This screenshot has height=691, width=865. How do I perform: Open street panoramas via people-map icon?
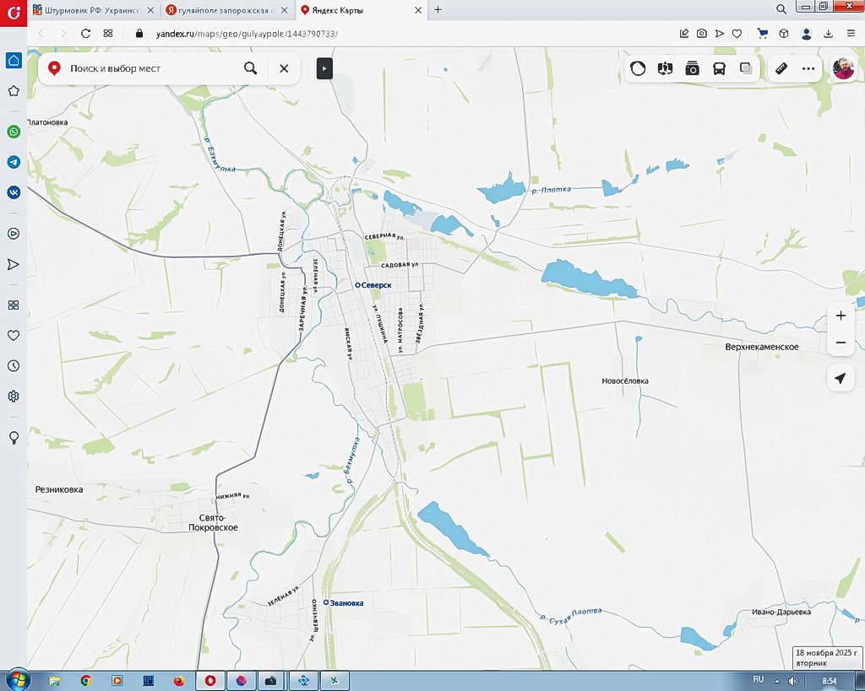665,68
